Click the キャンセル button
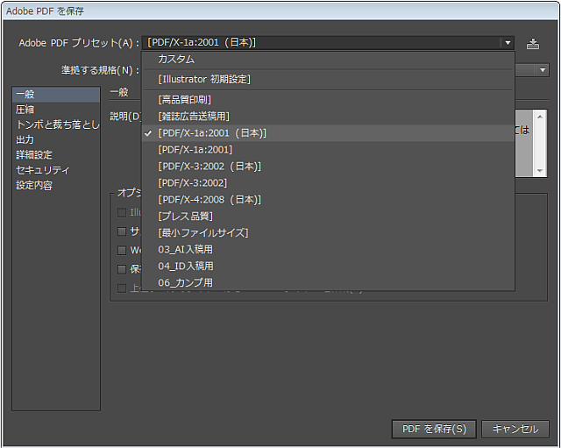The image size is (561, 448). click(515, 429)
